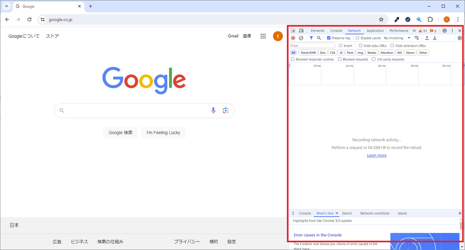Close the bottom drawer
The height and width of the screenshot is (250, 465).
click(x=460, y=213)
